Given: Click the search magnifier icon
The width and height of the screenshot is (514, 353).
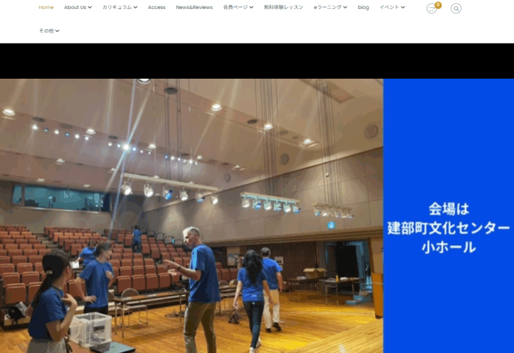Looking at the screenshot, I should tap(456, 8).
